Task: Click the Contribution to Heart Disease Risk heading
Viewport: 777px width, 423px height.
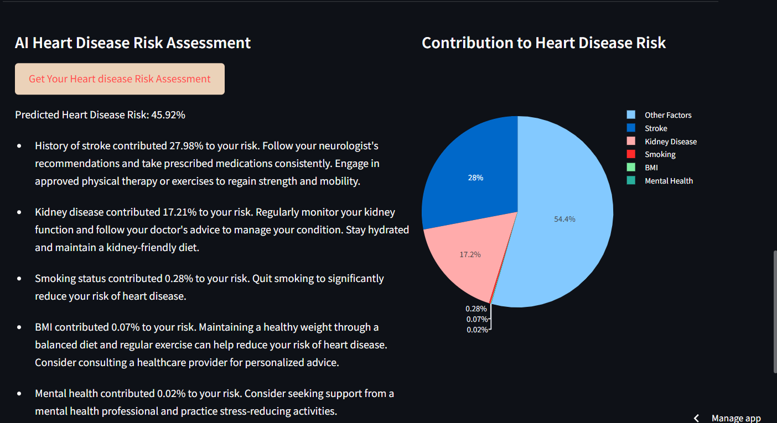Action: pos(543,43)
